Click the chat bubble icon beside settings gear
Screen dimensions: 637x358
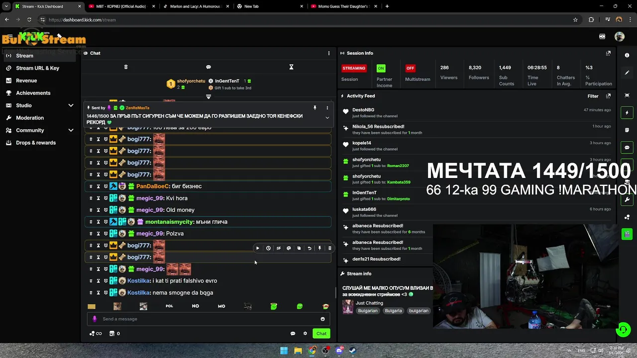(x=293, y=334)
